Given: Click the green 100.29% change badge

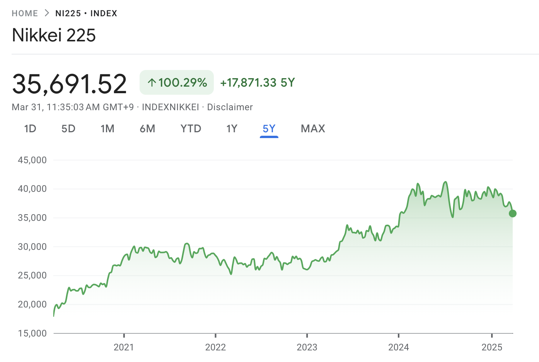Looking at the screenshot, I should [177, 82].
